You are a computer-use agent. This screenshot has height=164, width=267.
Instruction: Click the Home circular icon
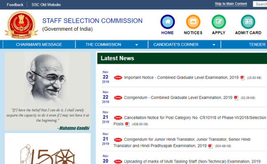pyautogui.click(x=167, y=22)
